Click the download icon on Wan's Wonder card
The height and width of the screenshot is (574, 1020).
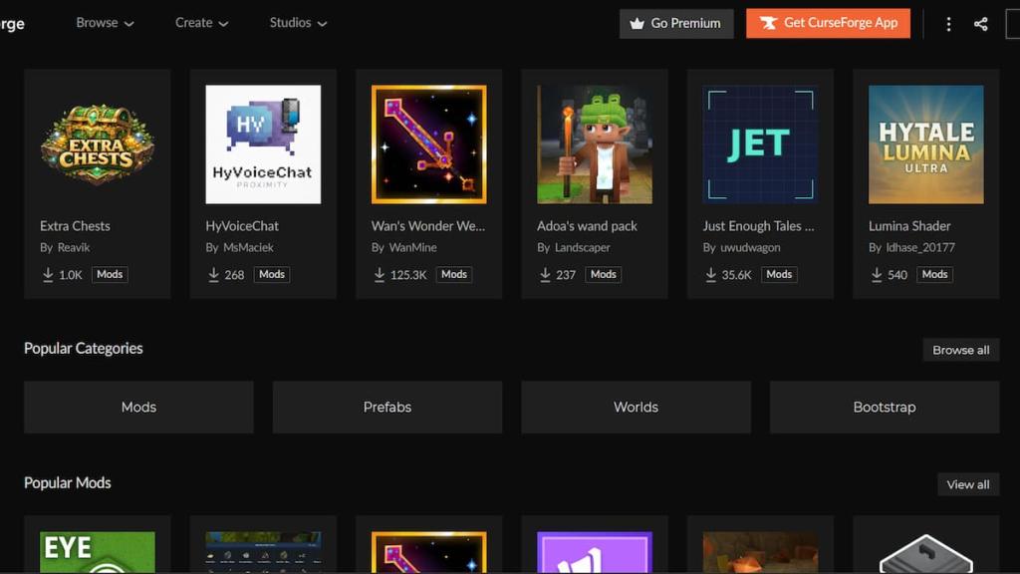point(378,274)
